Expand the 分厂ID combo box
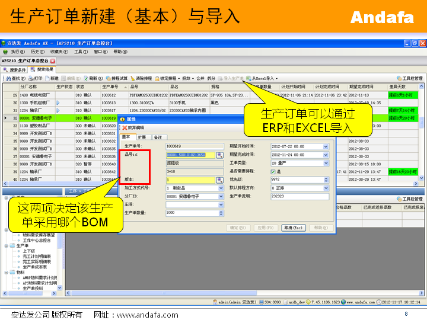427x320 pixels. 221,196
